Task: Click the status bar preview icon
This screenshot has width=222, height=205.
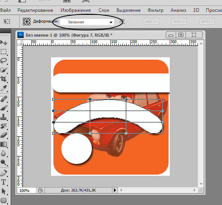Action: point(40,190)
